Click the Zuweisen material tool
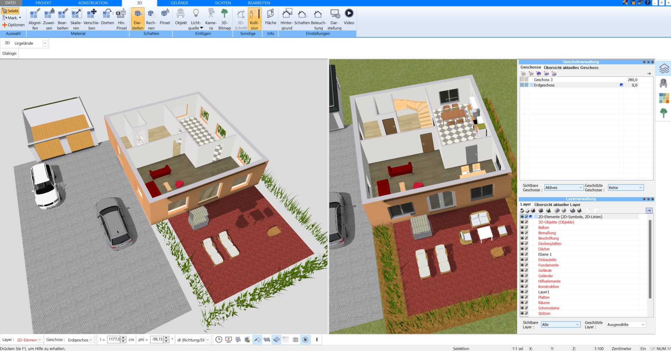Viewport: 671px width, 351px height. (x=49, y=19)
